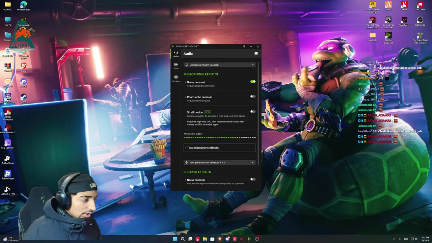The image size is (432, 243).
Task: Open the Haut-parleurs (Razer Barracuda) speaker dropdown
Action: point(219,162)
